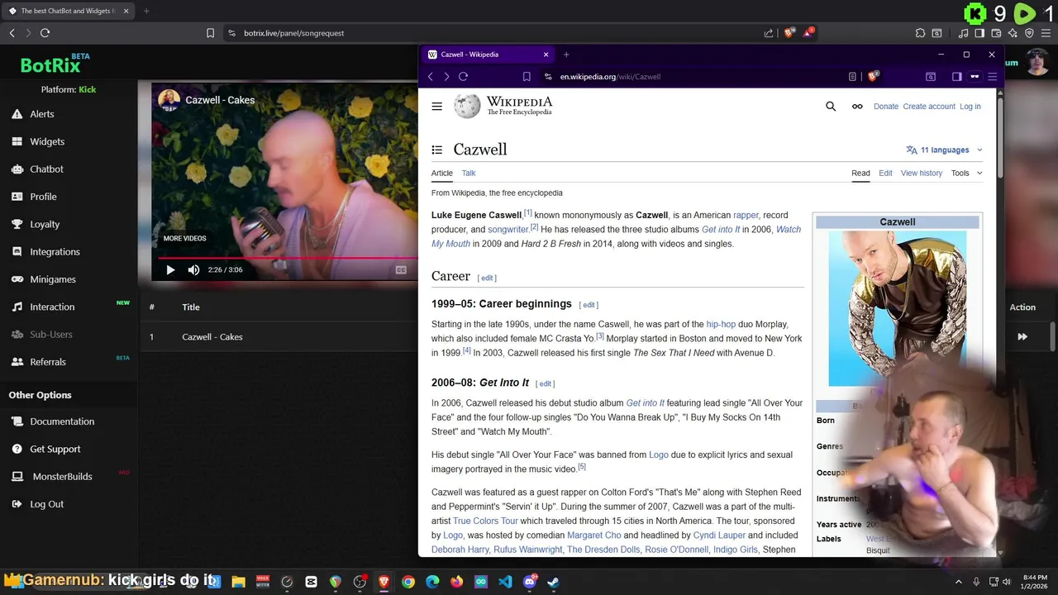The height and width of the screenshot is (595, 1058).
Task: Click the Donate link
Action: 886,107
